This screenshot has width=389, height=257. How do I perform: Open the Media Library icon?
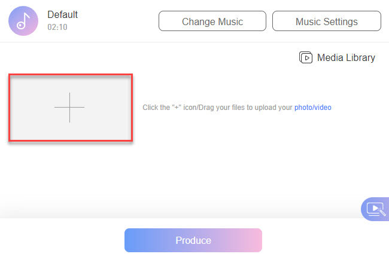(x=306, y=57)
